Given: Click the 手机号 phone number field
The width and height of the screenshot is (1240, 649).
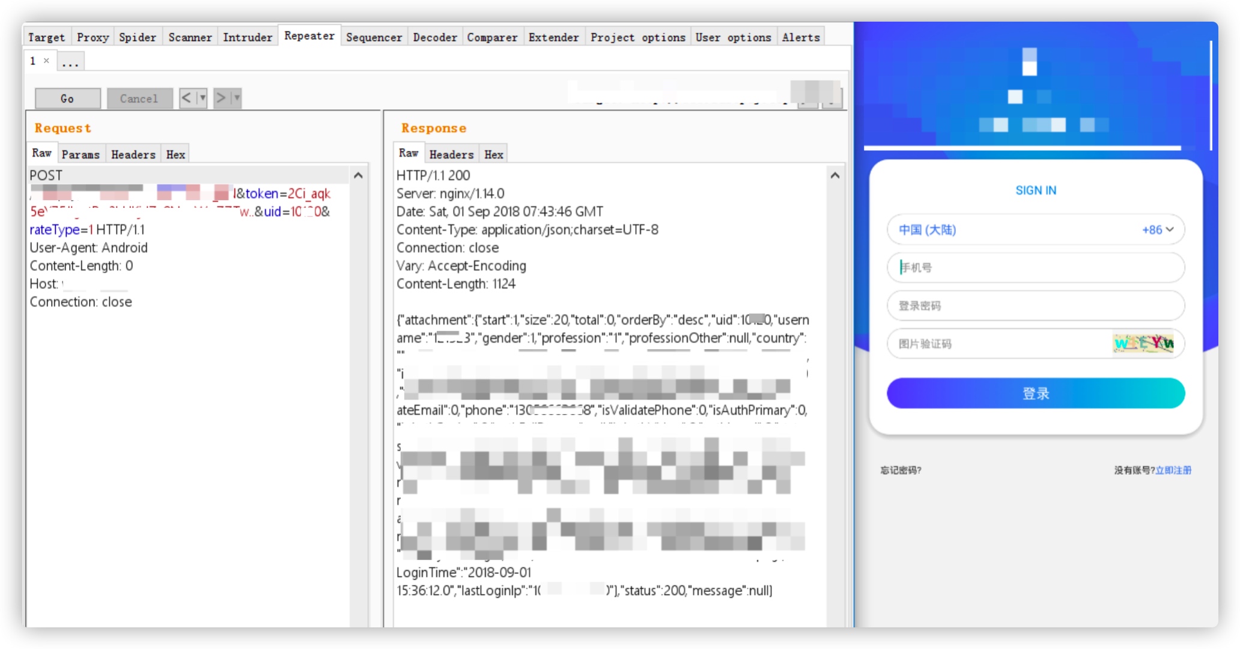Looking at the screenshot, I should coord(1035,267).
